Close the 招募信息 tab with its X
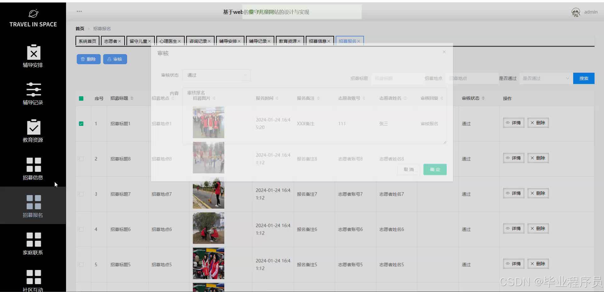This screenshot has width=604, height=292. pos(329,41)
